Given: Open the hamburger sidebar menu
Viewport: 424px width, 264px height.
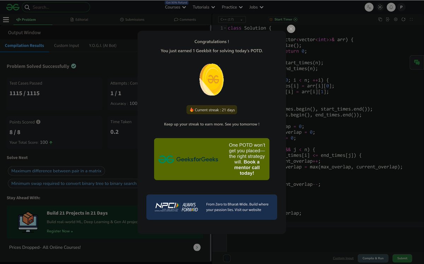Looking at the screenshot, I should 6,20.
